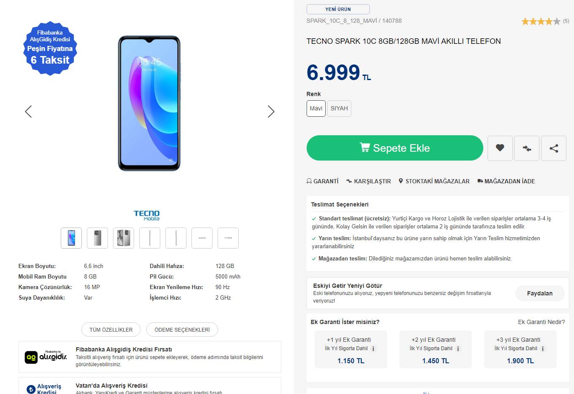Expand TÜM ÖZELLİKLER specifications
Image resolution: width=574 pixels, height=394 pixels.
coord(111,330)
